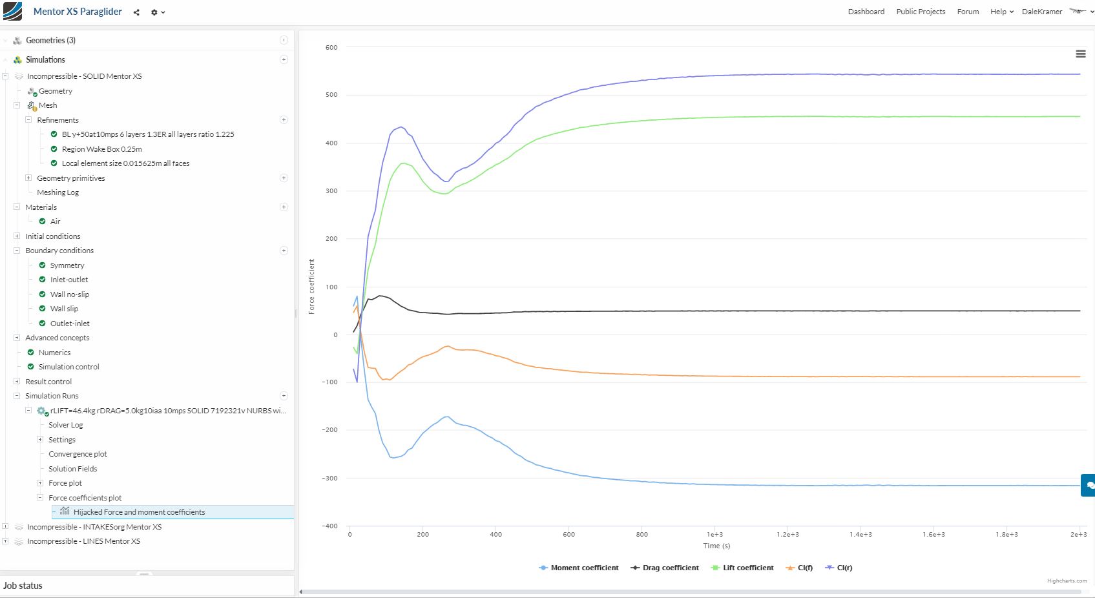Viewport: 1095px width, 598px height.
Task: Open the blue chat support widget
Action: point(1089,485)
